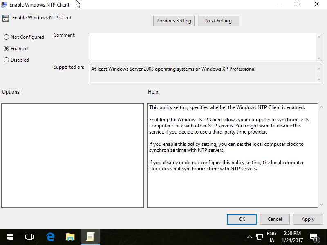
Task: Click the network icon in system tray
Action: pyautogui.click(x=260, y=237)
